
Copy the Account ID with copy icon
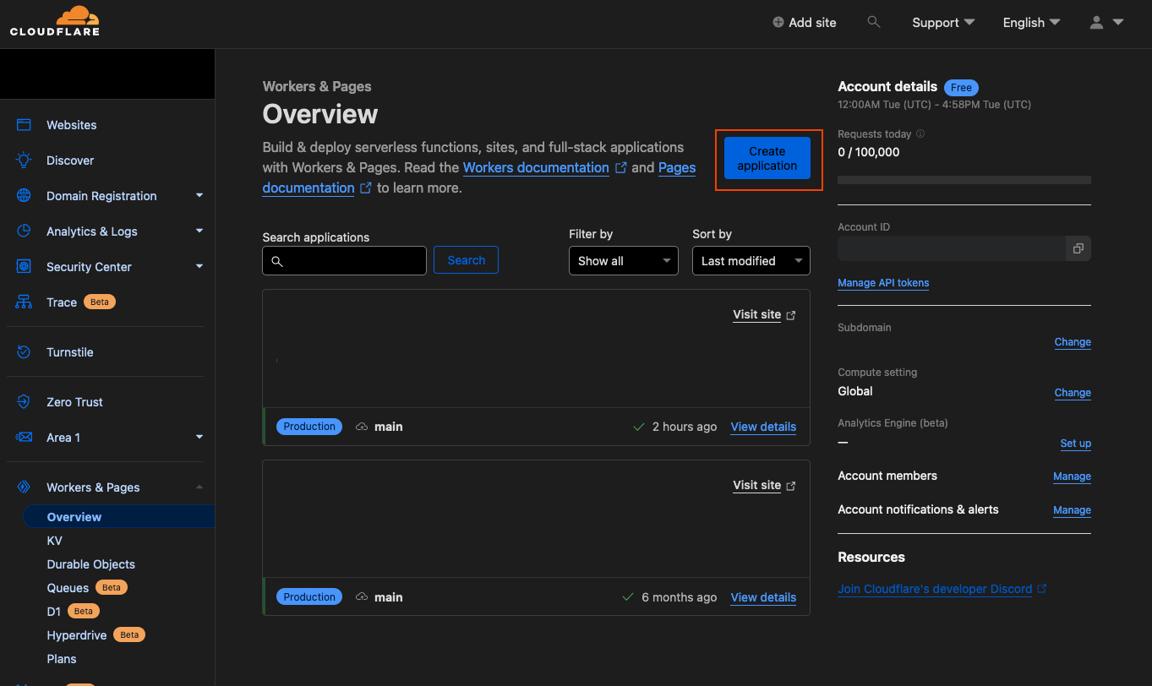[x=1078, y=248]
